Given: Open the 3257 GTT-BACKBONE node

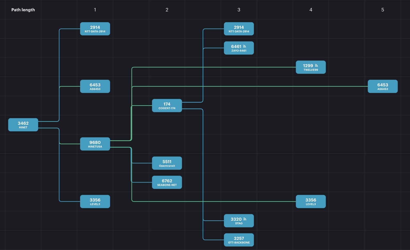Looking at the screenshot, I should coord(239,240).
